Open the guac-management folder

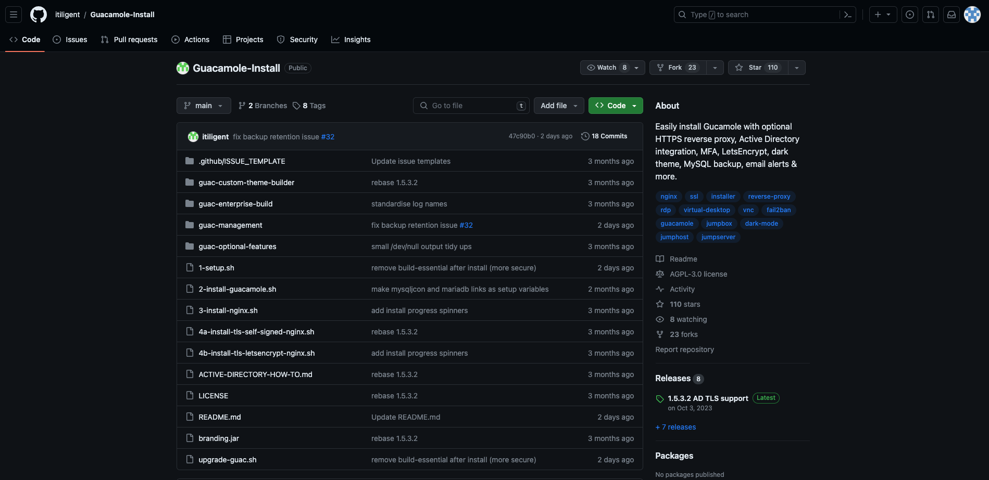click(x=230, y=225)
